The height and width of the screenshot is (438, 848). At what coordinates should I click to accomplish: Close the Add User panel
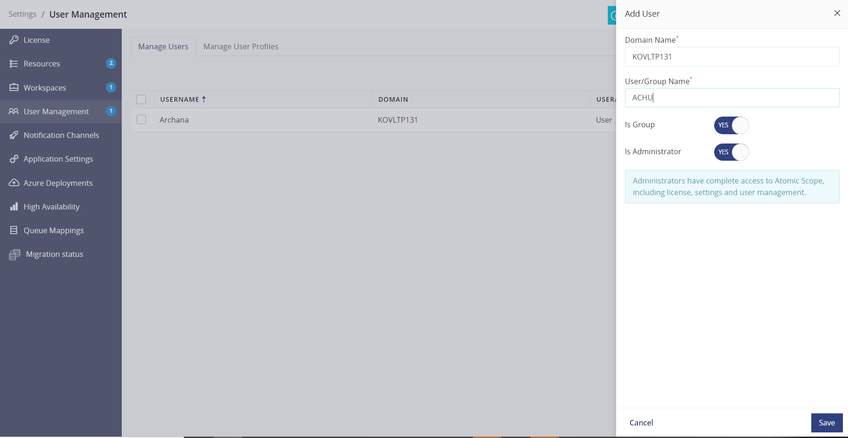[x=837, y=13]
